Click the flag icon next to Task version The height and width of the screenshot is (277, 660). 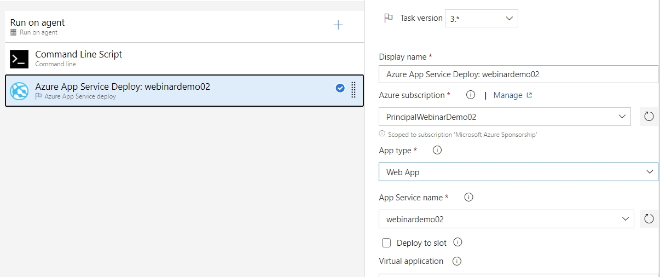tap(389, 18)
